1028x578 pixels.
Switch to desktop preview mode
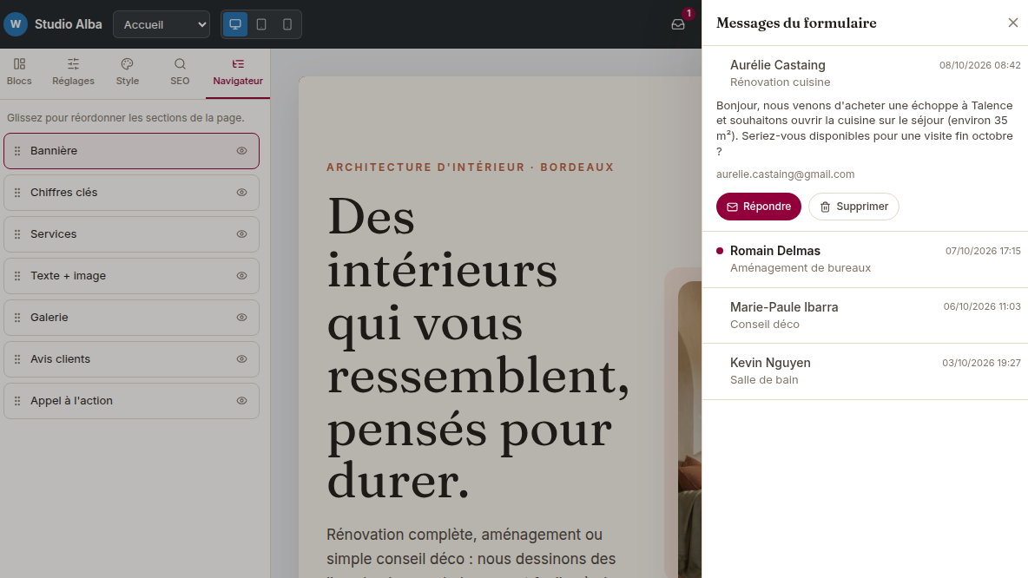coord(235,24)
